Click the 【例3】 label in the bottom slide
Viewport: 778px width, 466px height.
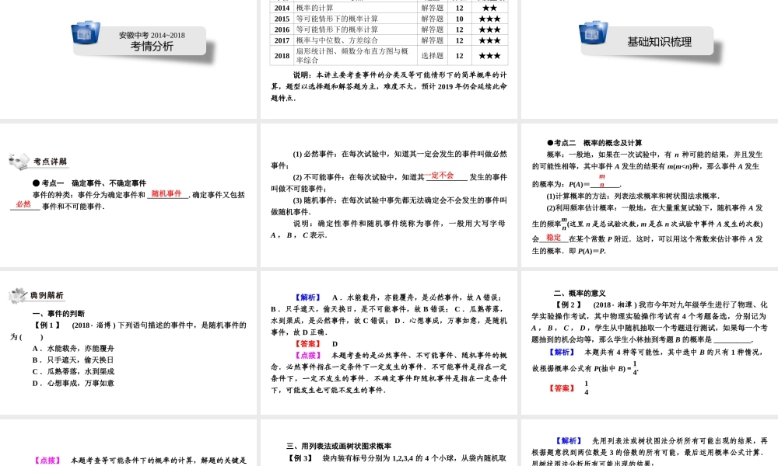(x=300, y=458)
